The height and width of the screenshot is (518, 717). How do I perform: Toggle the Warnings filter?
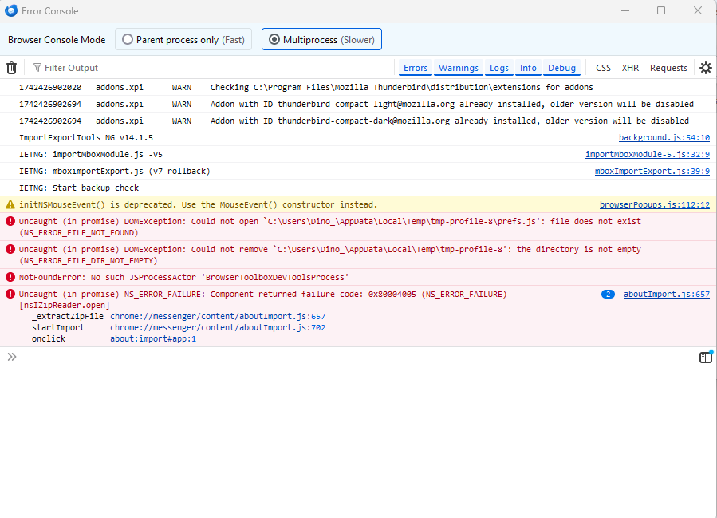click(x=459, y=68)
